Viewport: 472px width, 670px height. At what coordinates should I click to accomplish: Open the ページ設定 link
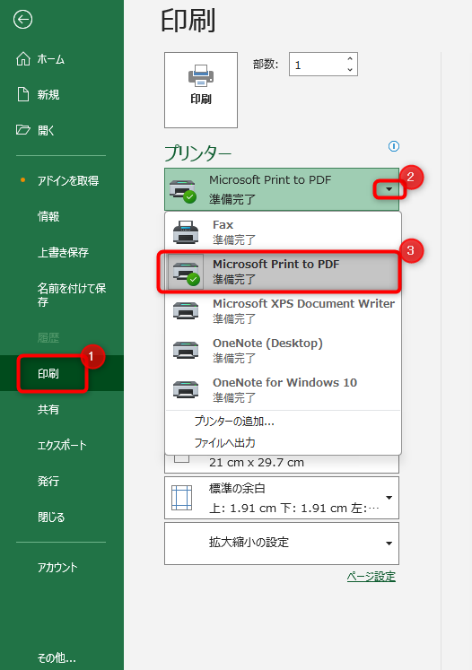click(371, 577)
